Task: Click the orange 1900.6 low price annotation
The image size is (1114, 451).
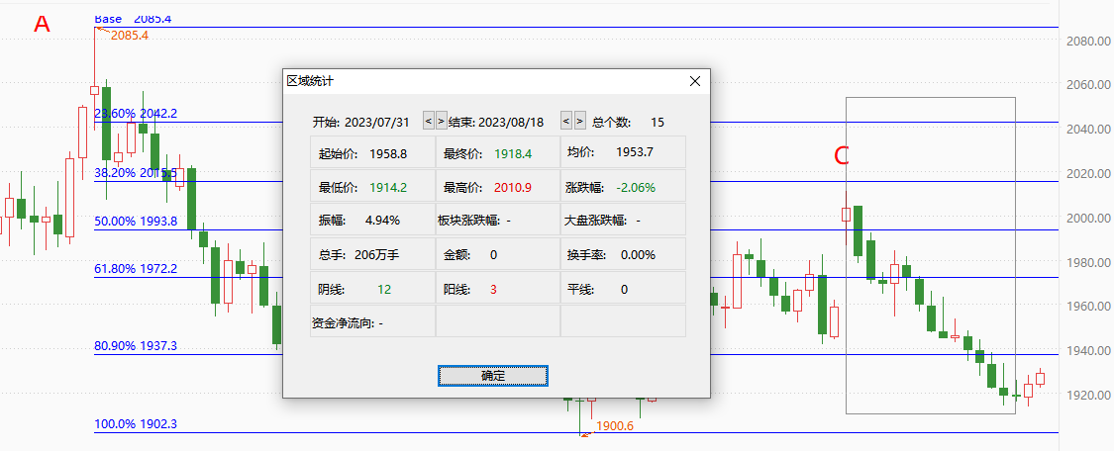Action: pos(615,426)
